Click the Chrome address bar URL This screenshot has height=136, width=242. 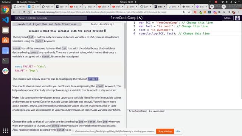[102, 12]
